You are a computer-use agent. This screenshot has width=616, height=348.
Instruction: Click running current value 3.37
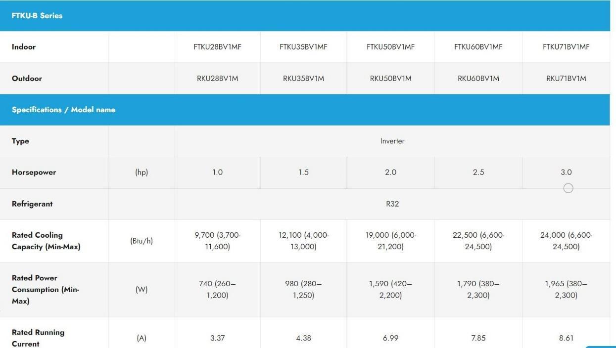click(x=217, y=339)
